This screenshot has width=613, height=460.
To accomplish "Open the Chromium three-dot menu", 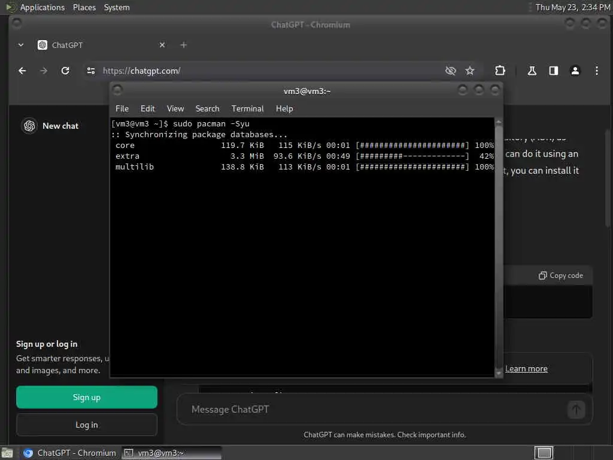I will pyautogui.click(x=597, y=71).
